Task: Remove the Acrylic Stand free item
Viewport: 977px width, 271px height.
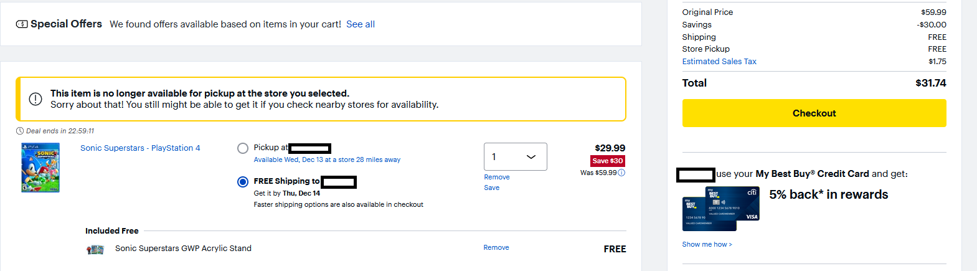Action: pyautogui.click(x=496, y=248)
